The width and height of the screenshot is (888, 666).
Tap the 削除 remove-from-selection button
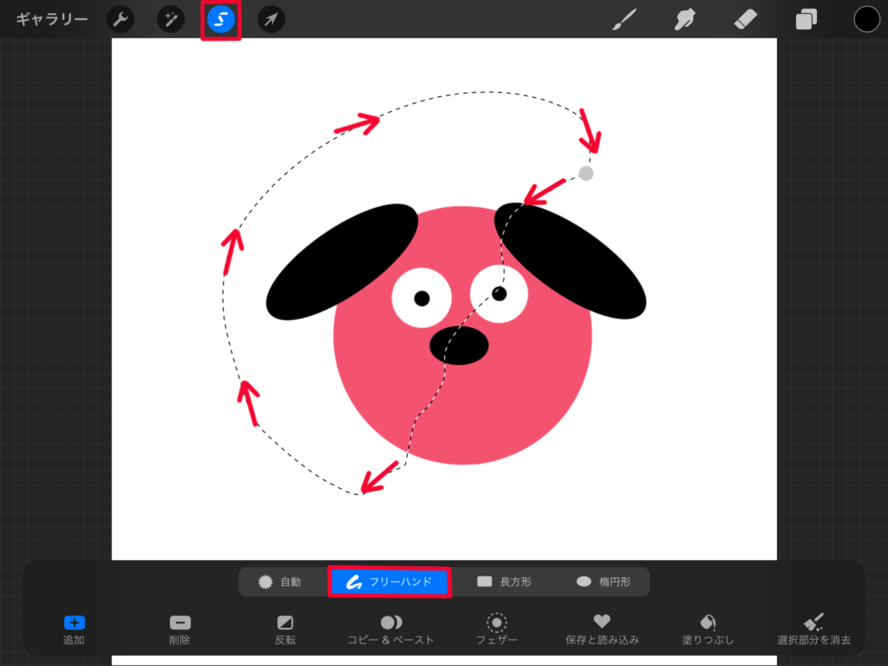(180, 630)
